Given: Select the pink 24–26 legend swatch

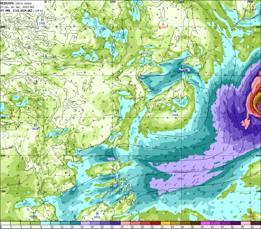Looking at the screenshot, I should 125,223.
